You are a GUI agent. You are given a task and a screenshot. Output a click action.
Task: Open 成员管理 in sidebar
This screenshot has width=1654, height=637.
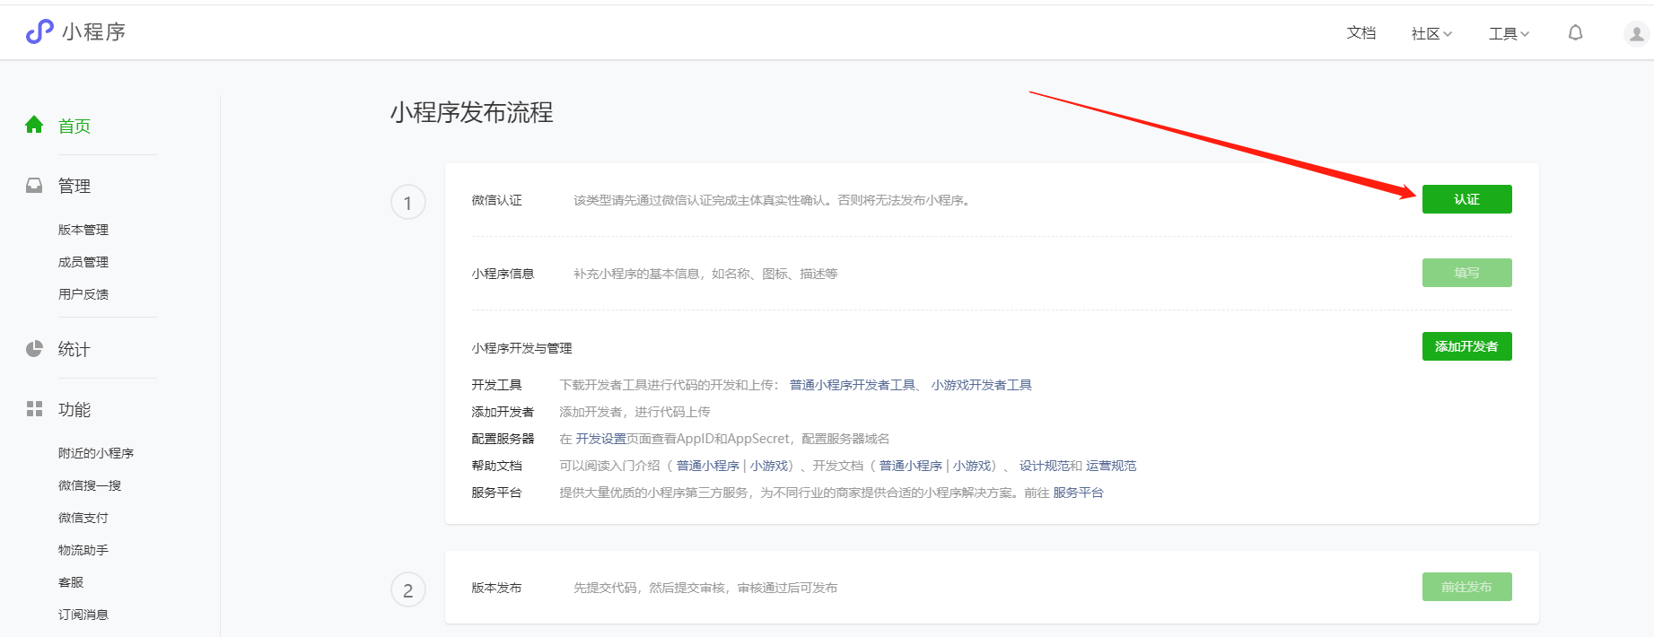(x=83, y=262)
